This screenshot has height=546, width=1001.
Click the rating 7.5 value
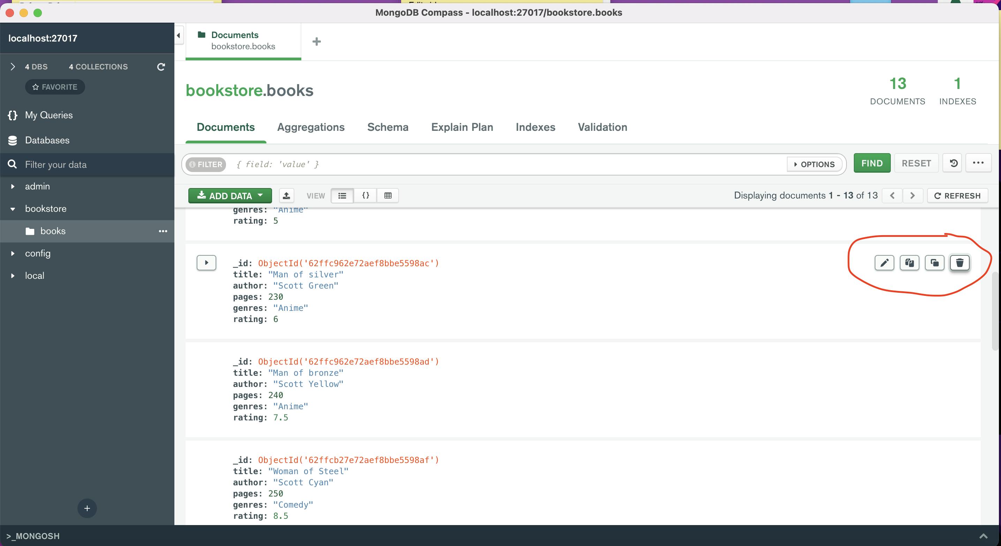pos(280,417)
